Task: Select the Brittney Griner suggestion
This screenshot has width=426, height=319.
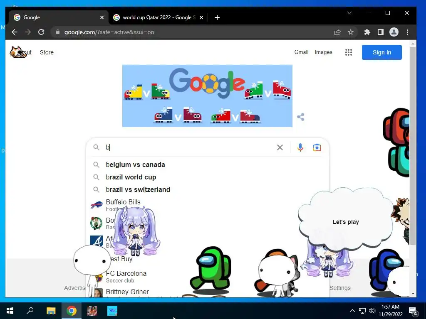Action: tap(208, 293)
